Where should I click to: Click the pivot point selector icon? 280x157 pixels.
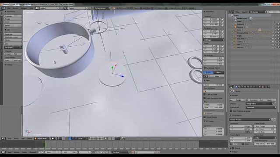coord(59,139)
